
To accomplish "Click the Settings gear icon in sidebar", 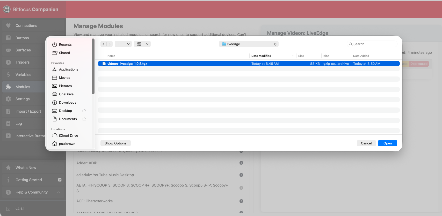I will [8, 99].
